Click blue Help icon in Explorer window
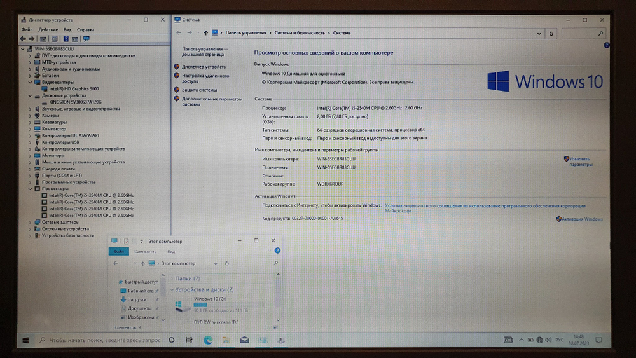This screenshot has height=358, width=636. (277, 251)
